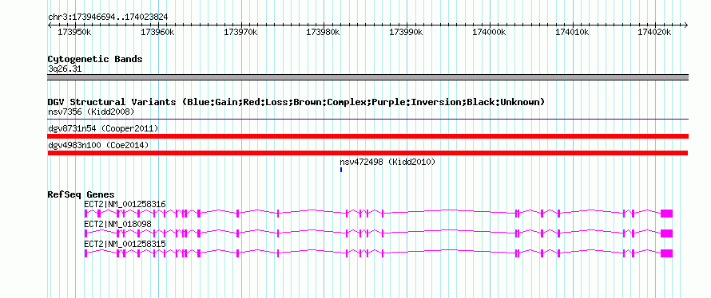711x298 pixels.
Task: Click the 174010k ruler tick label
Action: tap(572, 32)
